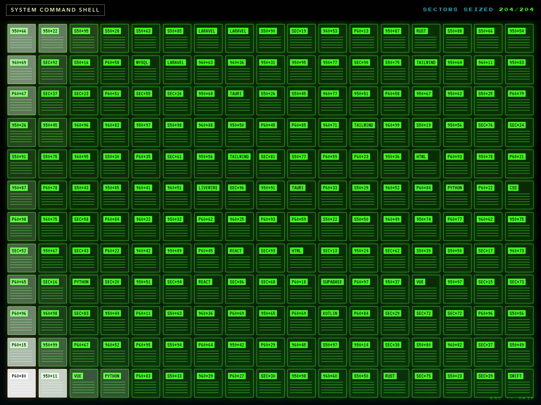Select the highlighted P60*15 card
This screenshot has width=541, height=405.
(x=21, y=352)
